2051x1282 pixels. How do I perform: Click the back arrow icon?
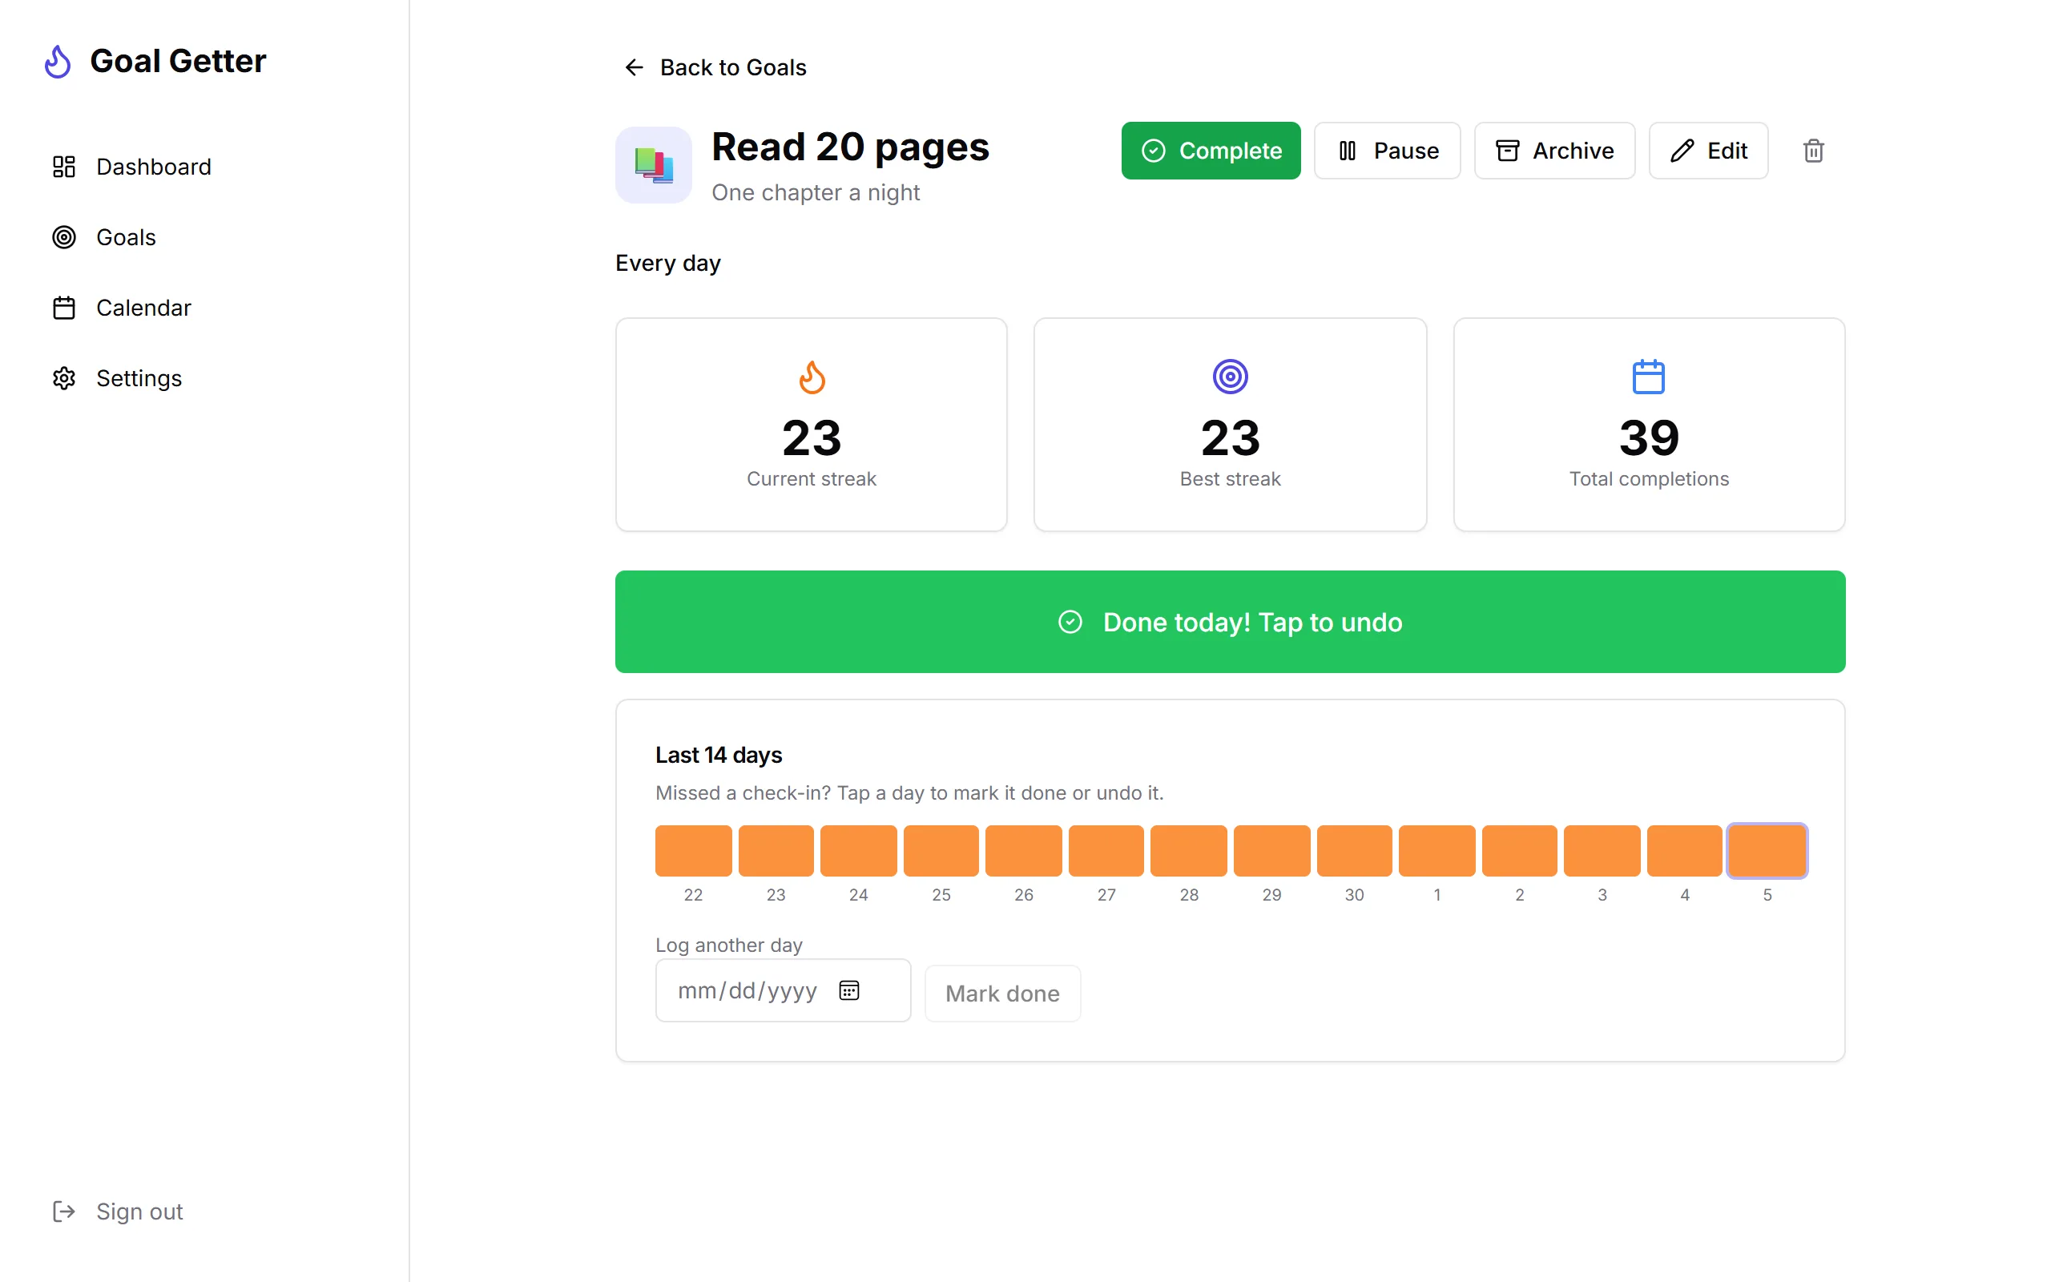634,67
